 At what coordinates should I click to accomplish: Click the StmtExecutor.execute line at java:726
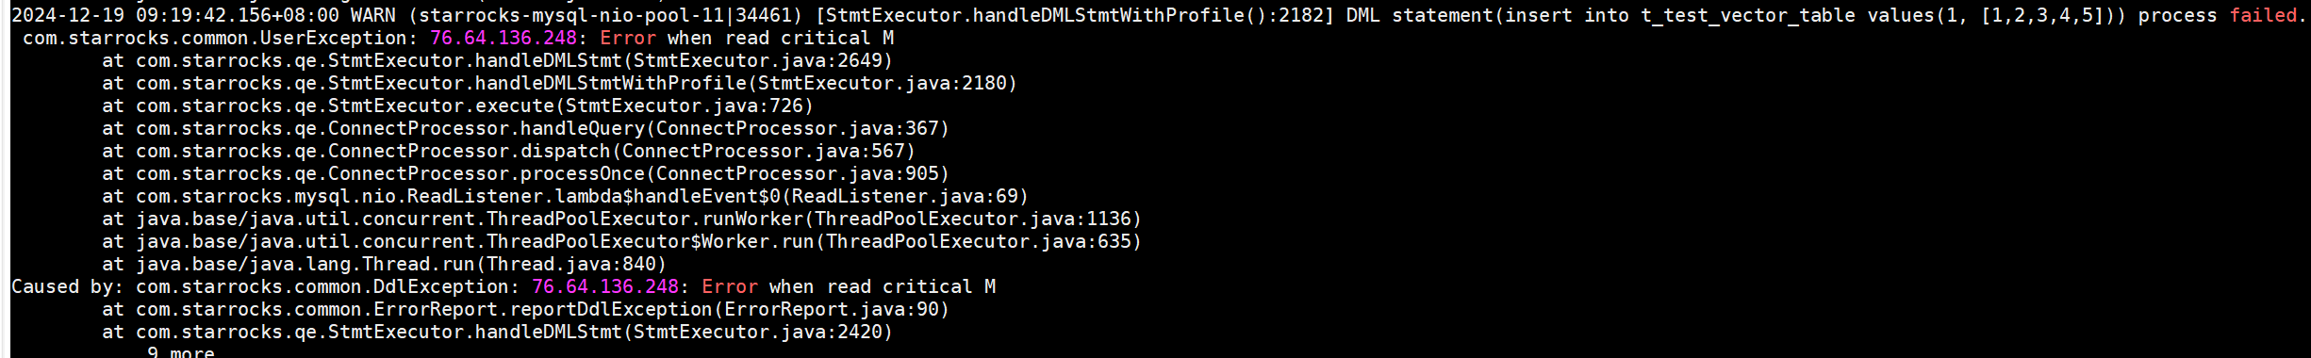coord(457,106)
